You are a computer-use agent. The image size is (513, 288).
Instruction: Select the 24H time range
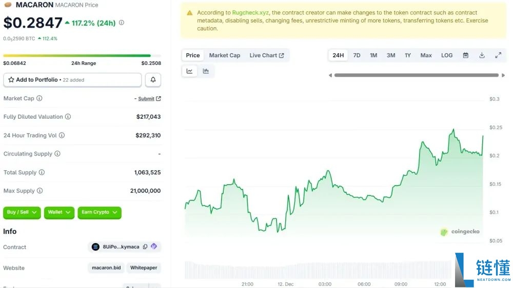[338, 55]
